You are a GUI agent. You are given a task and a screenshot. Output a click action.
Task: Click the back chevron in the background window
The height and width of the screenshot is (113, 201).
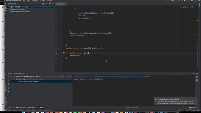(x=3, y=8)
